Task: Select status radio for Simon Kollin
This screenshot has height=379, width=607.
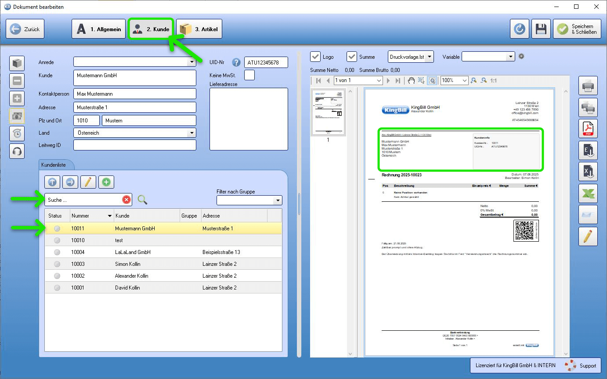Action: tap(57, 264)
